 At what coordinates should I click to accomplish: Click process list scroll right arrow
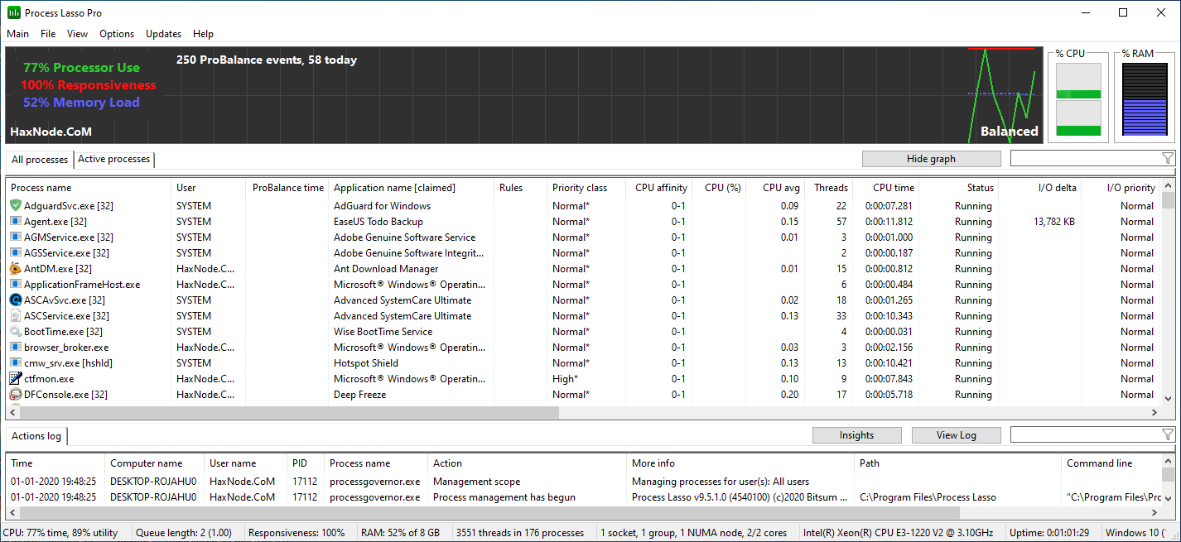tap(1154, 412)
